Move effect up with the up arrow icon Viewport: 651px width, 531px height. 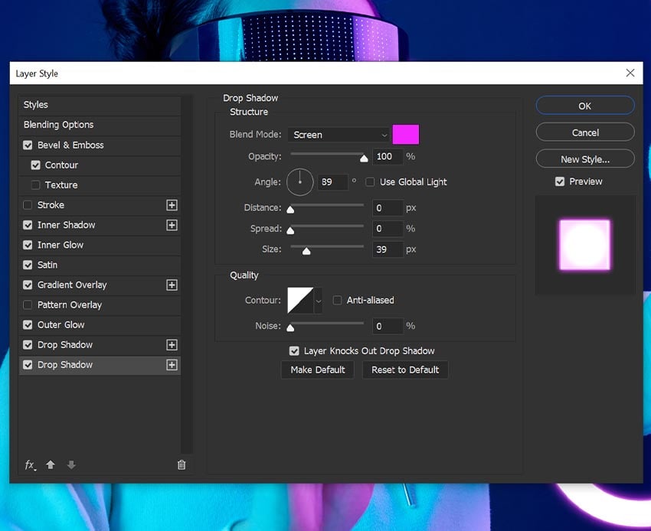tap(51, 464)
